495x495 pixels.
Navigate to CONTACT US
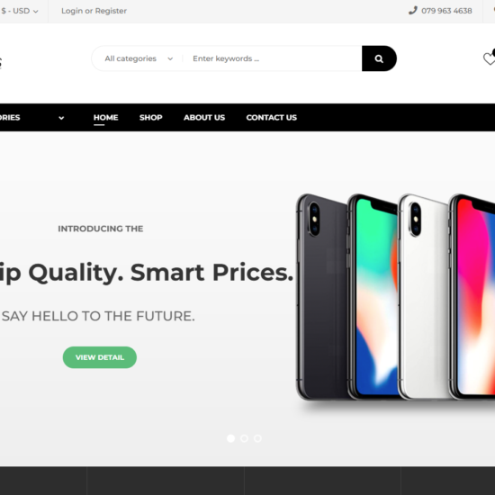pyautogui.click(x=272, y=117)
